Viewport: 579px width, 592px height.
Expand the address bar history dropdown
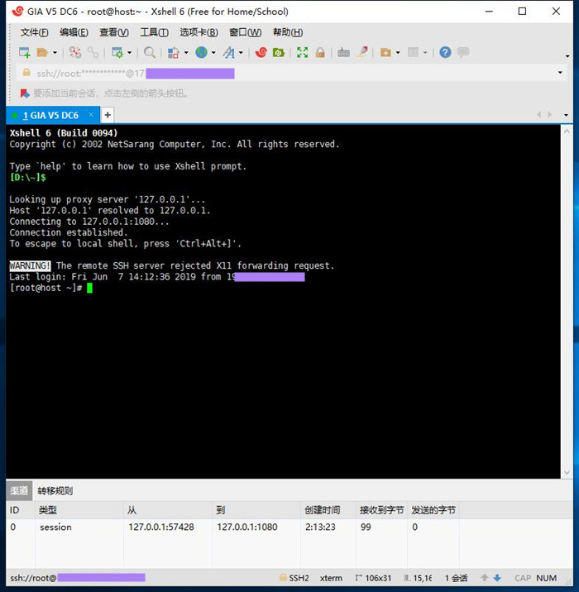tap(560, 73)
